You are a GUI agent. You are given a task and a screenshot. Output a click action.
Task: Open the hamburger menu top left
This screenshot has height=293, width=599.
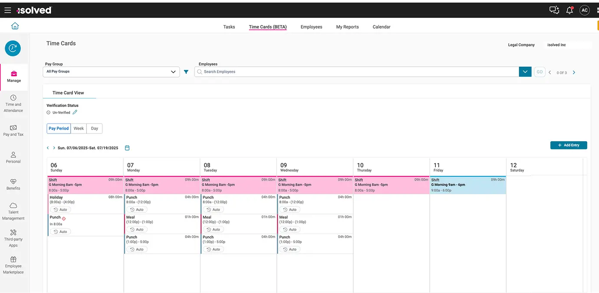[x=8, y=10]
